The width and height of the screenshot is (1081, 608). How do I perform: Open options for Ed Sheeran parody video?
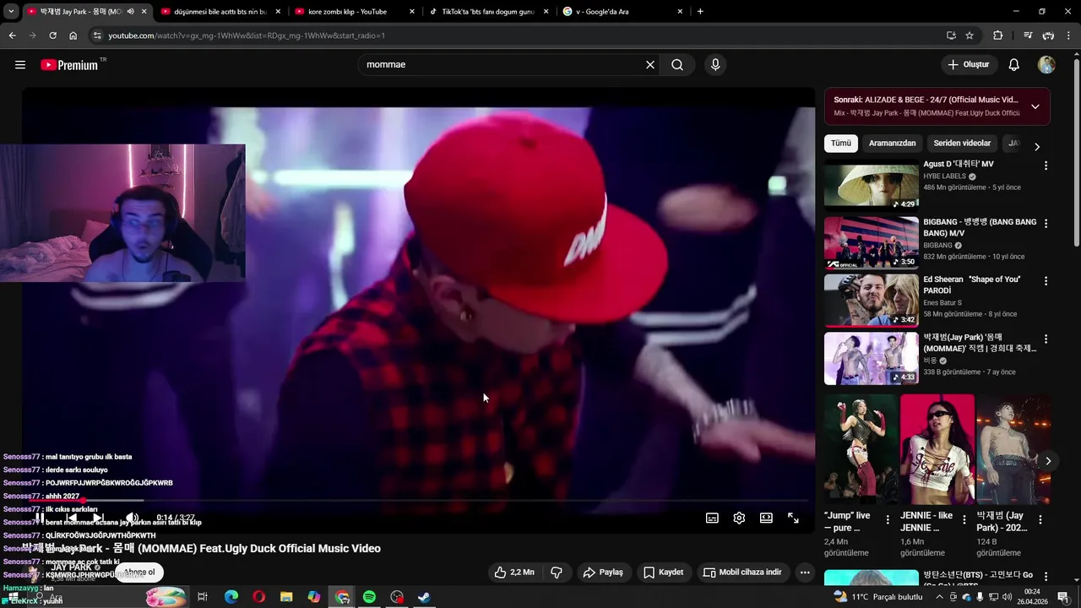click(x=1046, y=281)
